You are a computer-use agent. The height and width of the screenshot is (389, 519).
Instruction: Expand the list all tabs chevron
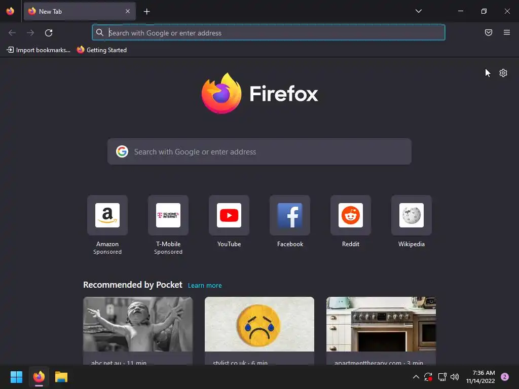point(418,11)
